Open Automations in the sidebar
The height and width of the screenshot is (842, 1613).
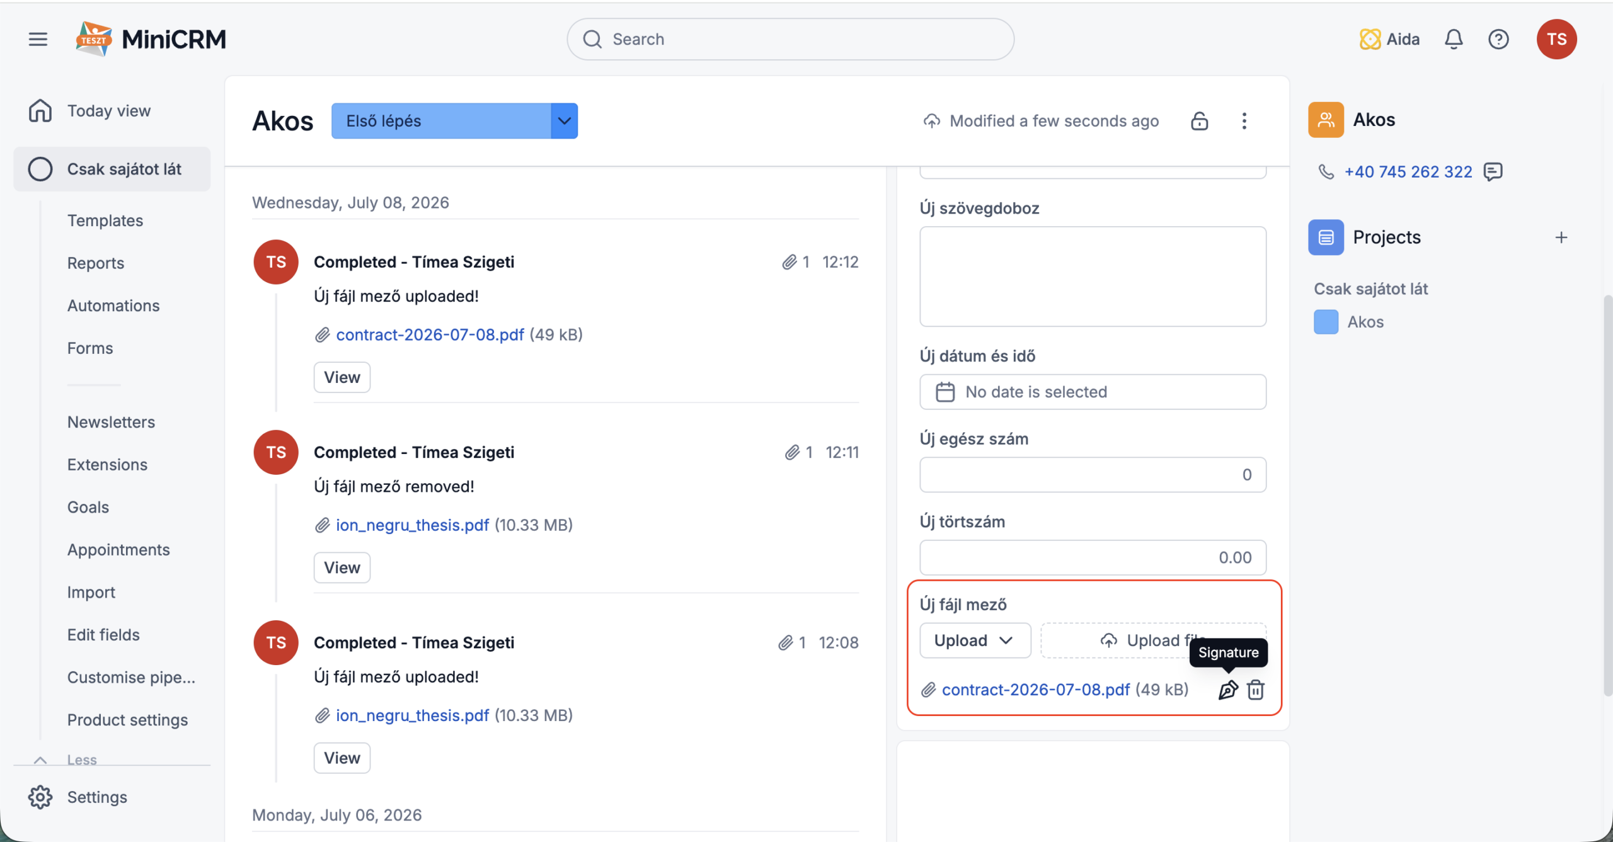pos(113,305)
